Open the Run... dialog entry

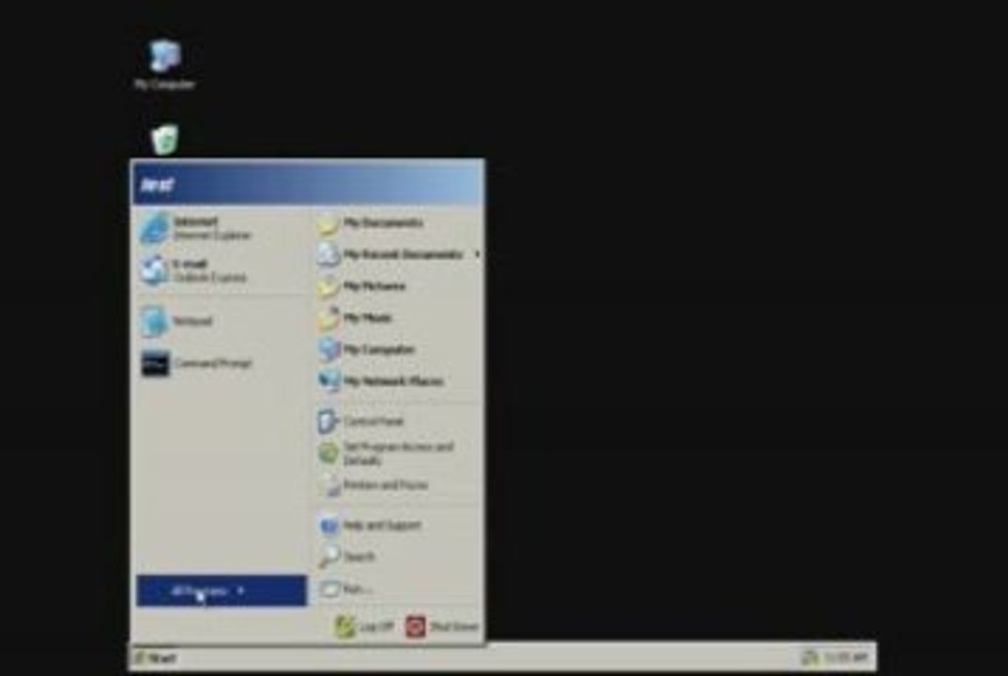coord(399,589)
